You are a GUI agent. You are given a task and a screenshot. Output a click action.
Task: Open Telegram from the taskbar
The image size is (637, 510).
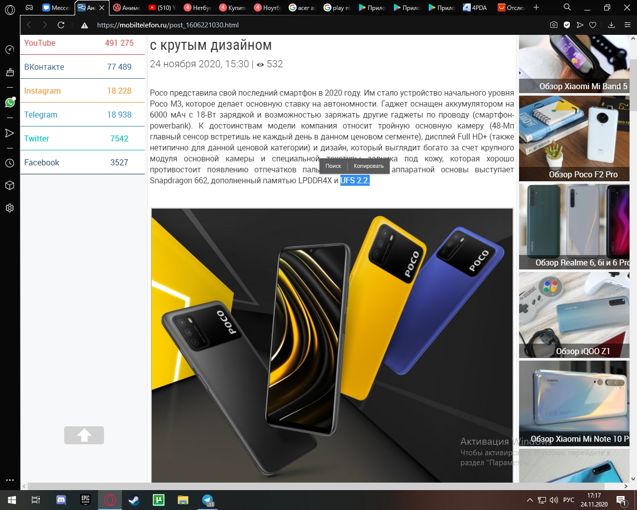(x=208, y=500)
